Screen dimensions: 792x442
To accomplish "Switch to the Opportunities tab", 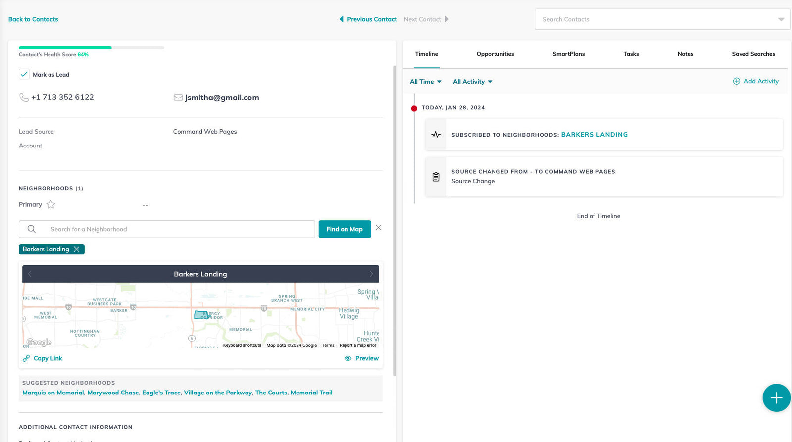I will tap(495, 54).
